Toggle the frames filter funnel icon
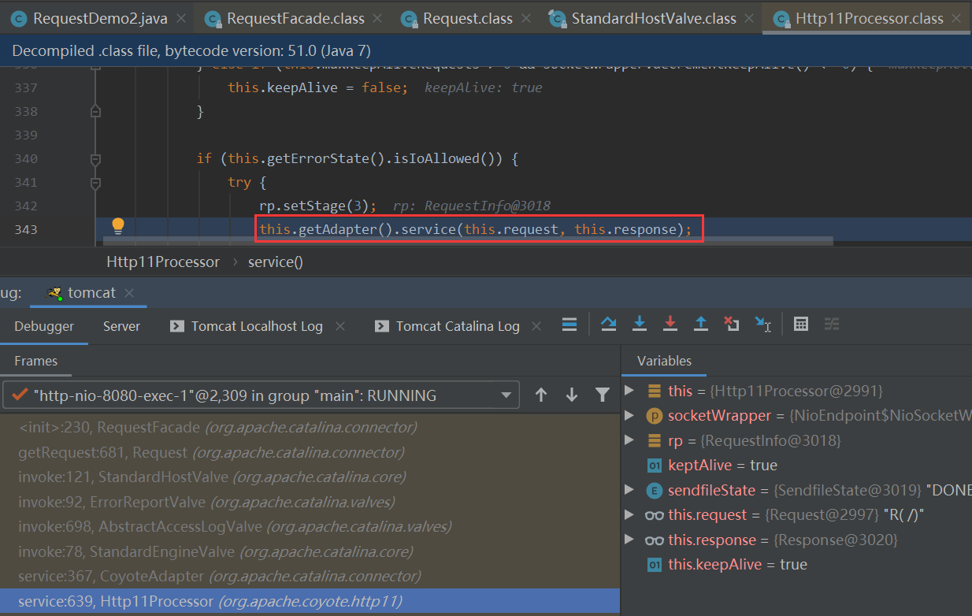 pos(603,395)
